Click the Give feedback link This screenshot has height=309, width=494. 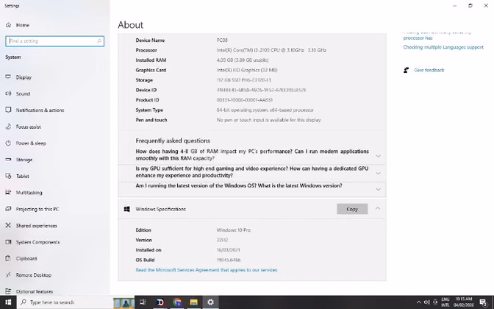coord(429,70)
